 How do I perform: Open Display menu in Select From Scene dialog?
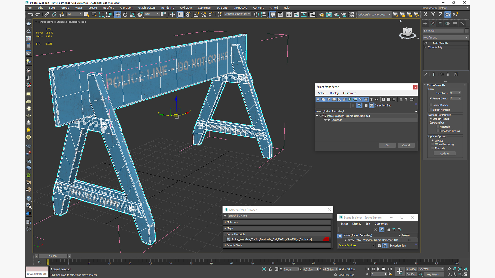click(334, 93)
